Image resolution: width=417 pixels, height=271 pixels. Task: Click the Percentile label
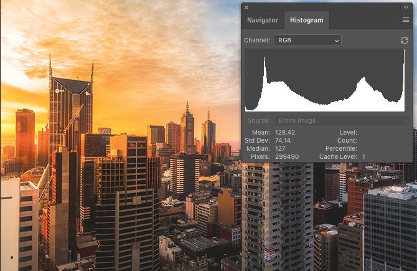coord(340,149)
